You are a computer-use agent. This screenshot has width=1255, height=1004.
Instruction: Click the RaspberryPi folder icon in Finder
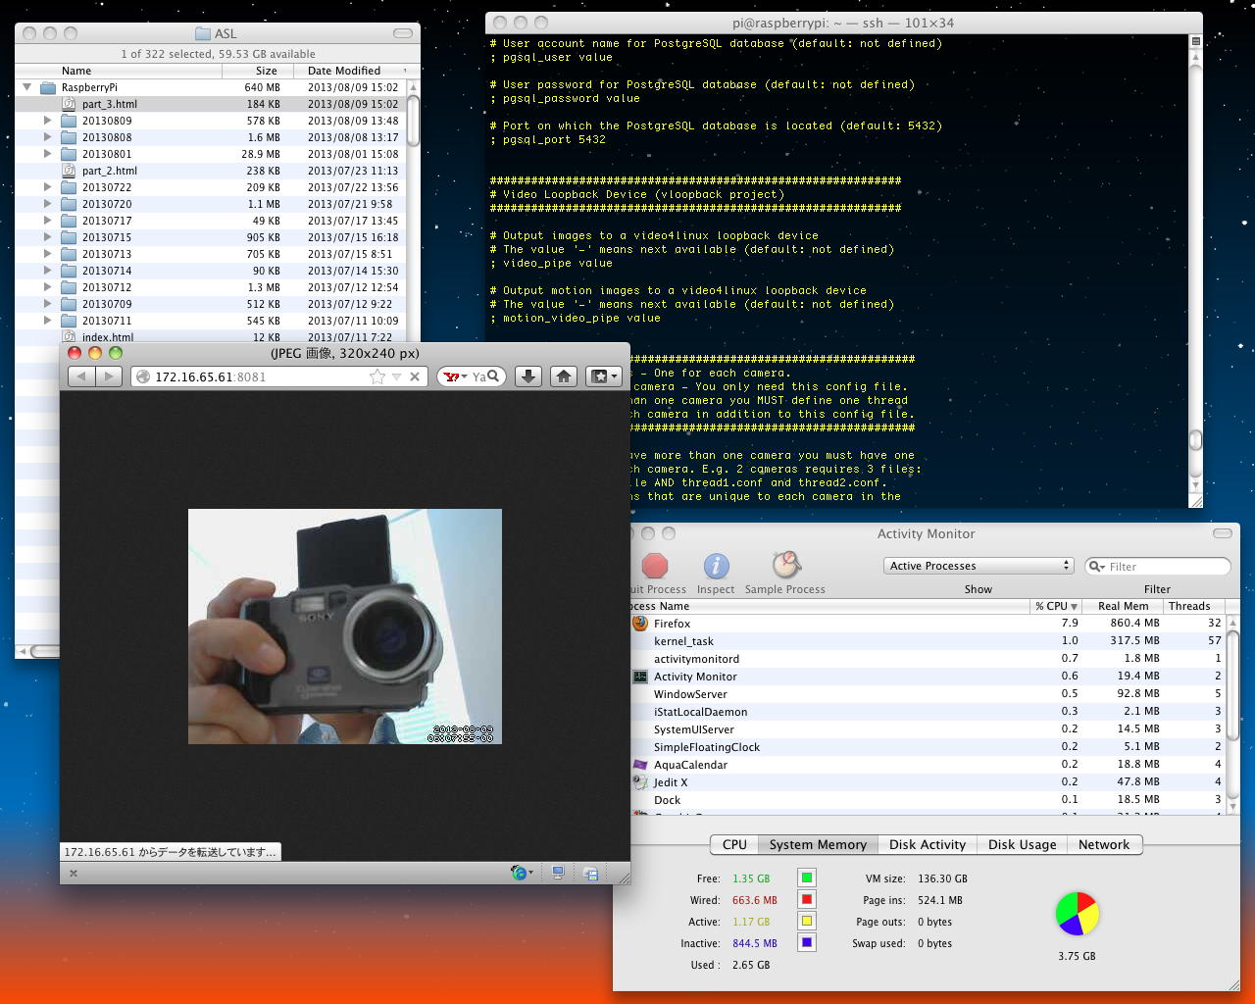click(47, 87)
